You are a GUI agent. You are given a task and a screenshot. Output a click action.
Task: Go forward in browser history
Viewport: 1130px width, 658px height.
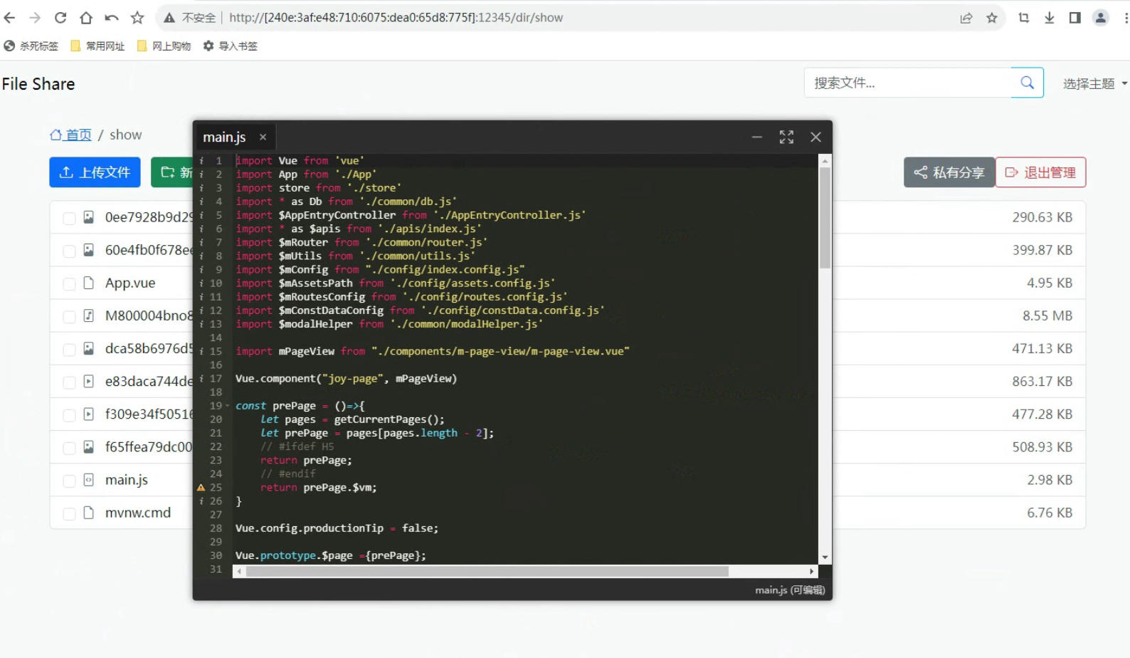35,18
